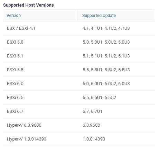Click the 5.5, 5.5U1, 5.5U2, 5.5U3 cell
Image resolution: width=159 pixels, height=153 pixels.
coord(106,70)
